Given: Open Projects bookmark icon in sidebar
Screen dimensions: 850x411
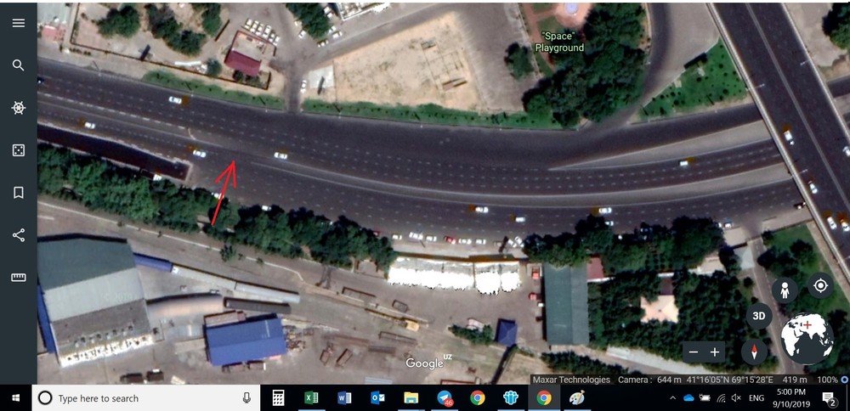Looking at the screenshot, I should click(x=18, y=193).
